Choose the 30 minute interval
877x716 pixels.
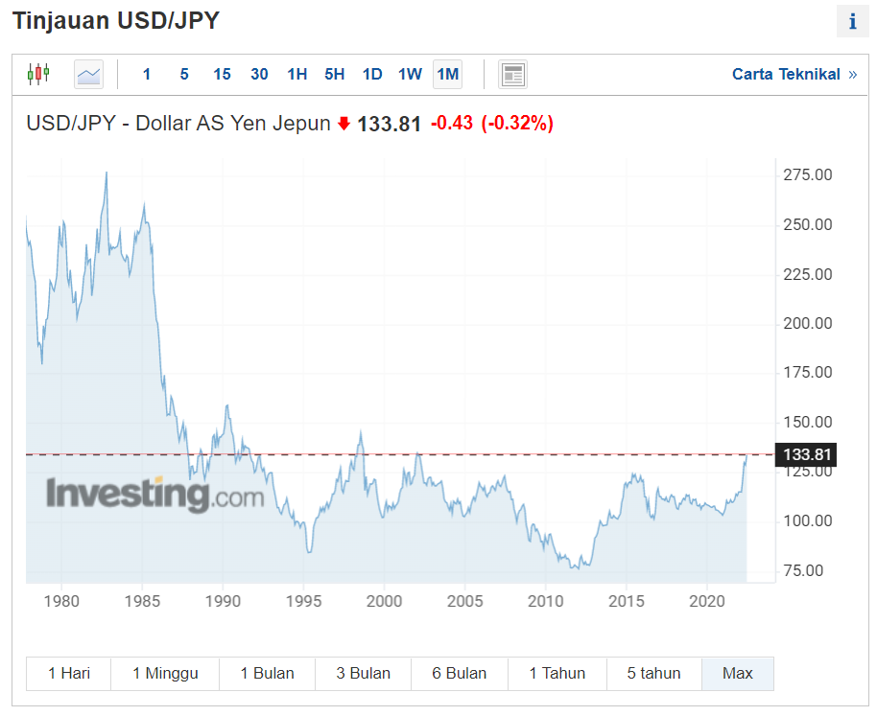pos(259,74)
